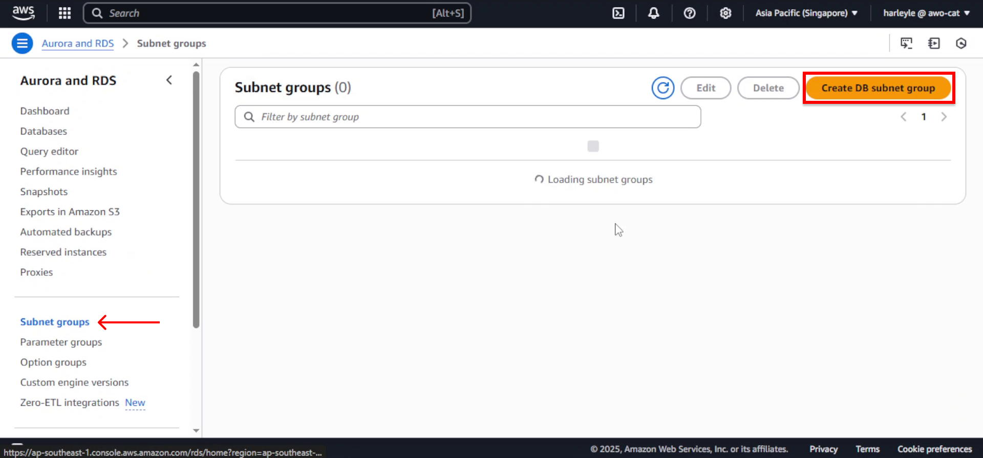The width and height of the screenshot is (983, 458).
Task: Open the AWS services grid menu
Action: tap(65, 13)
